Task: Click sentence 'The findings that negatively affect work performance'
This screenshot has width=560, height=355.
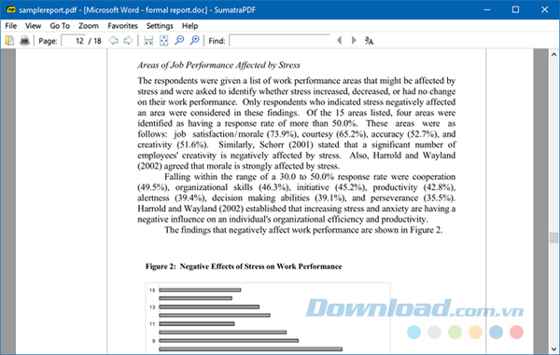Action: pos(303,230)
